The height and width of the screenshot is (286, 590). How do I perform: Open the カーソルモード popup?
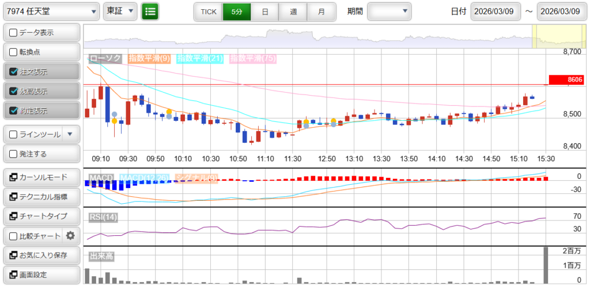pos(40,177)
